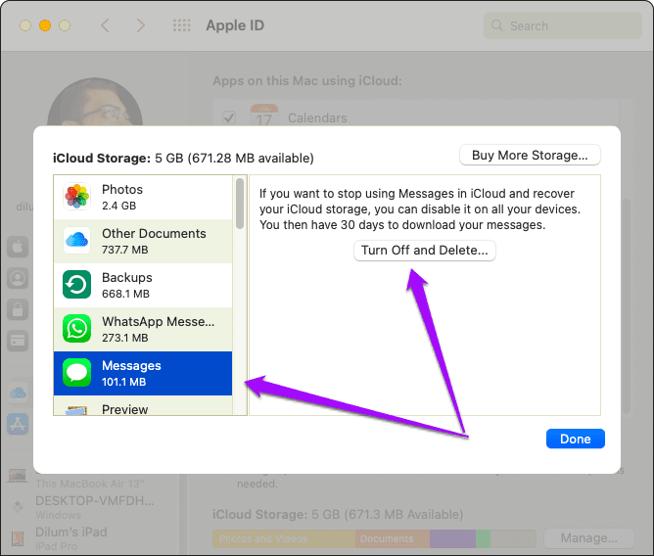Select the DESKTOP-VMFDH Windows device icon
This screenshot has width=654, height=556.
(x=18, y=507)
